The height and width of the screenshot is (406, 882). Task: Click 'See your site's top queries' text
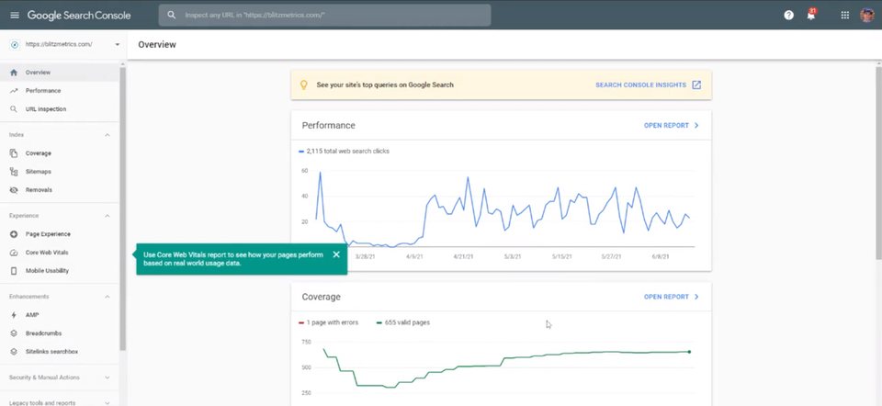pyautogui.click(x=385, y=85)
